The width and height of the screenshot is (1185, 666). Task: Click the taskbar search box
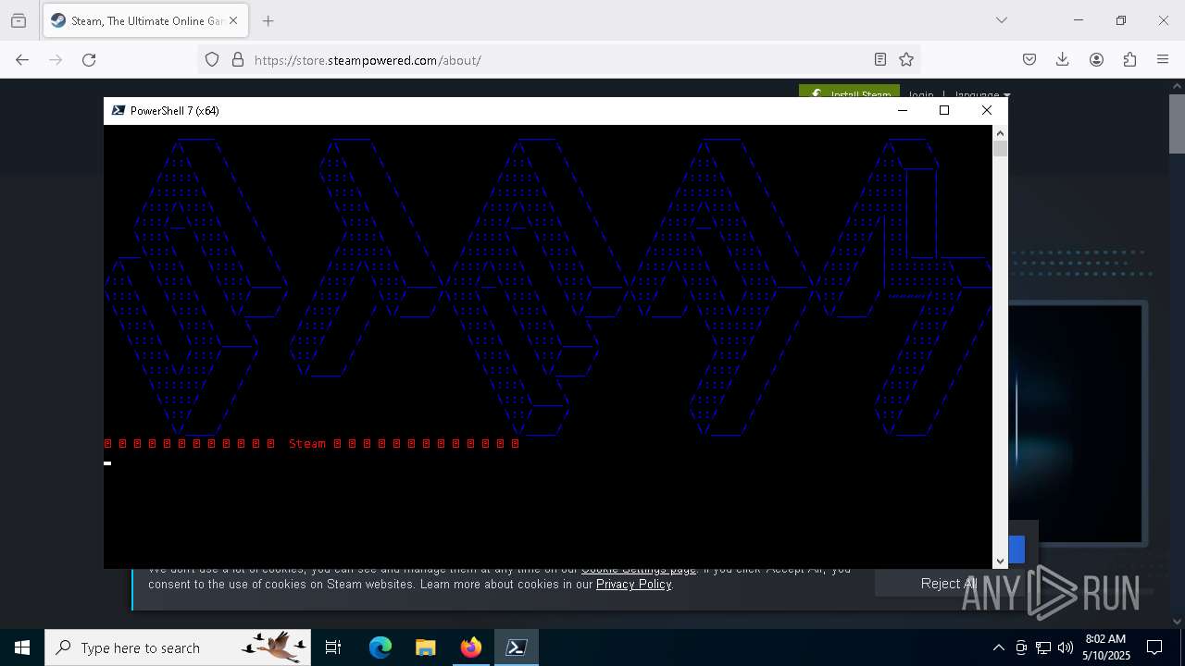pyautogui.click(x=178, y=647)
